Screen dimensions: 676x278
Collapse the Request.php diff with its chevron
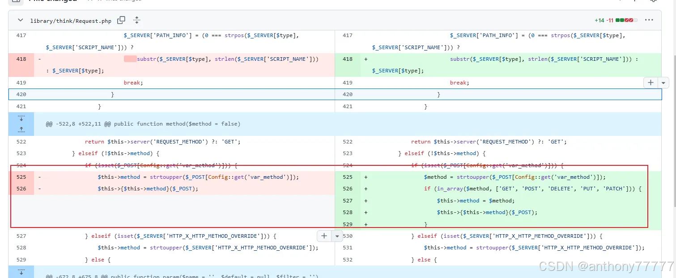tap(20, 20)
